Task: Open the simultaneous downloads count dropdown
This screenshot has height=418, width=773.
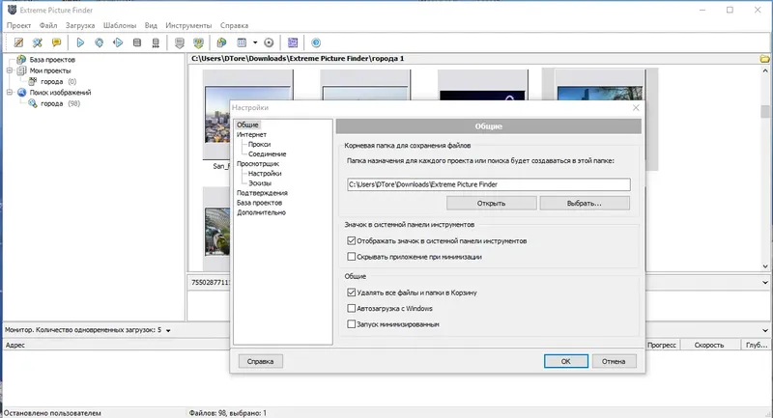Action: [x=168, y=331]
